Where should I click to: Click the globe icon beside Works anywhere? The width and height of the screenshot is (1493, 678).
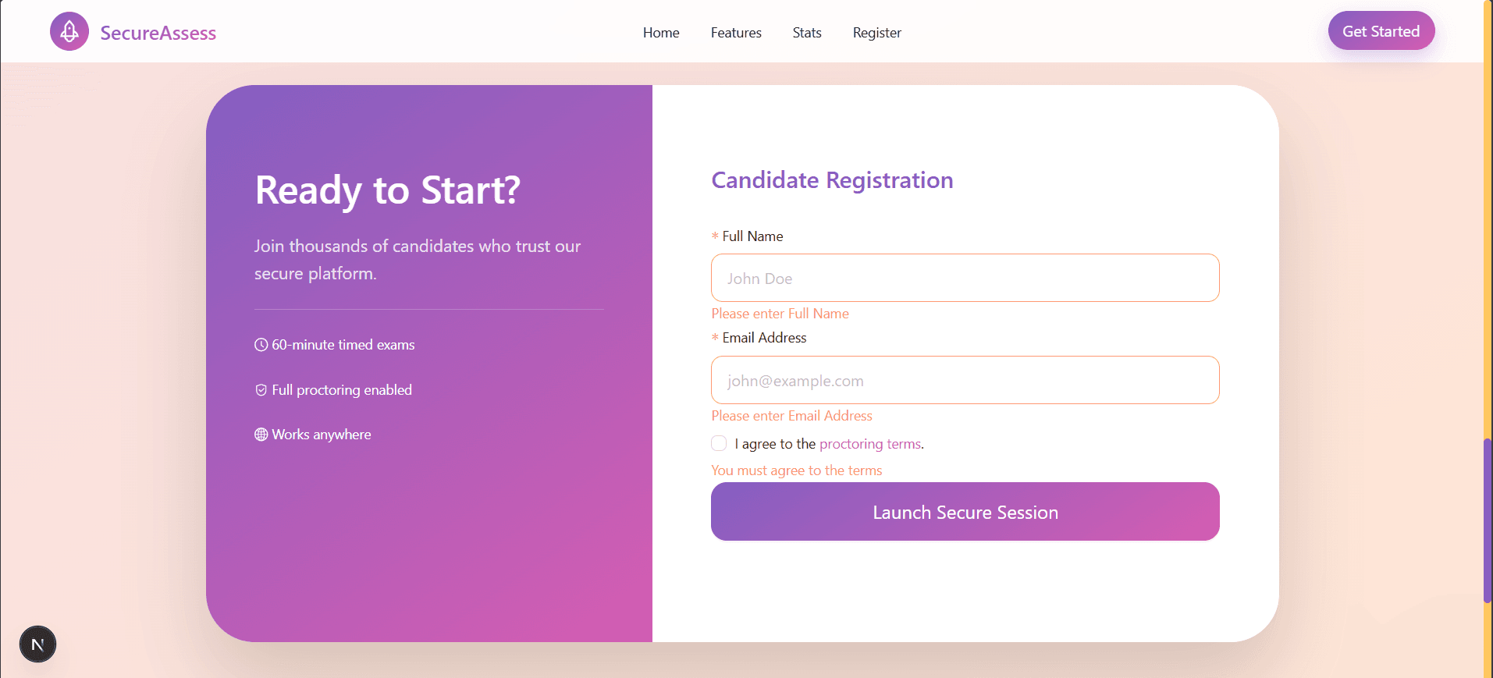(261, 435)
